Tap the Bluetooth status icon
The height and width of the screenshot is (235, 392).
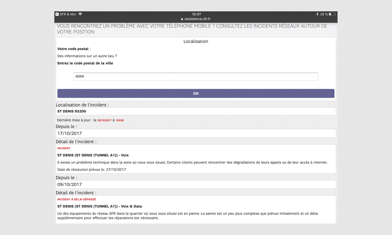coord(317,14)
